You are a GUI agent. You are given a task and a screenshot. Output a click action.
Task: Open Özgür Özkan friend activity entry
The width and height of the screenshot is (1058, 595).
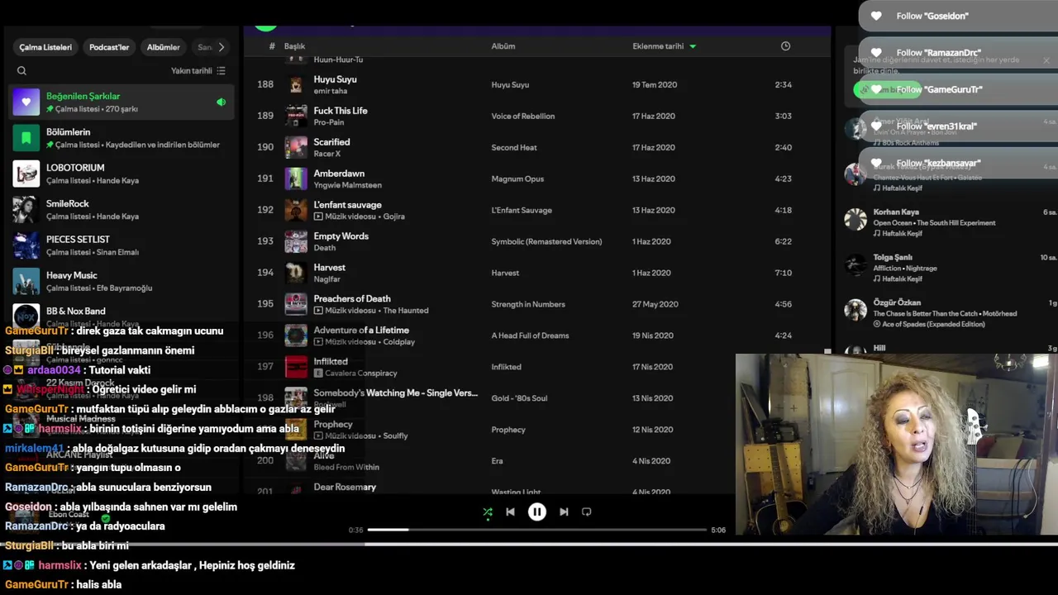(950, 313)
